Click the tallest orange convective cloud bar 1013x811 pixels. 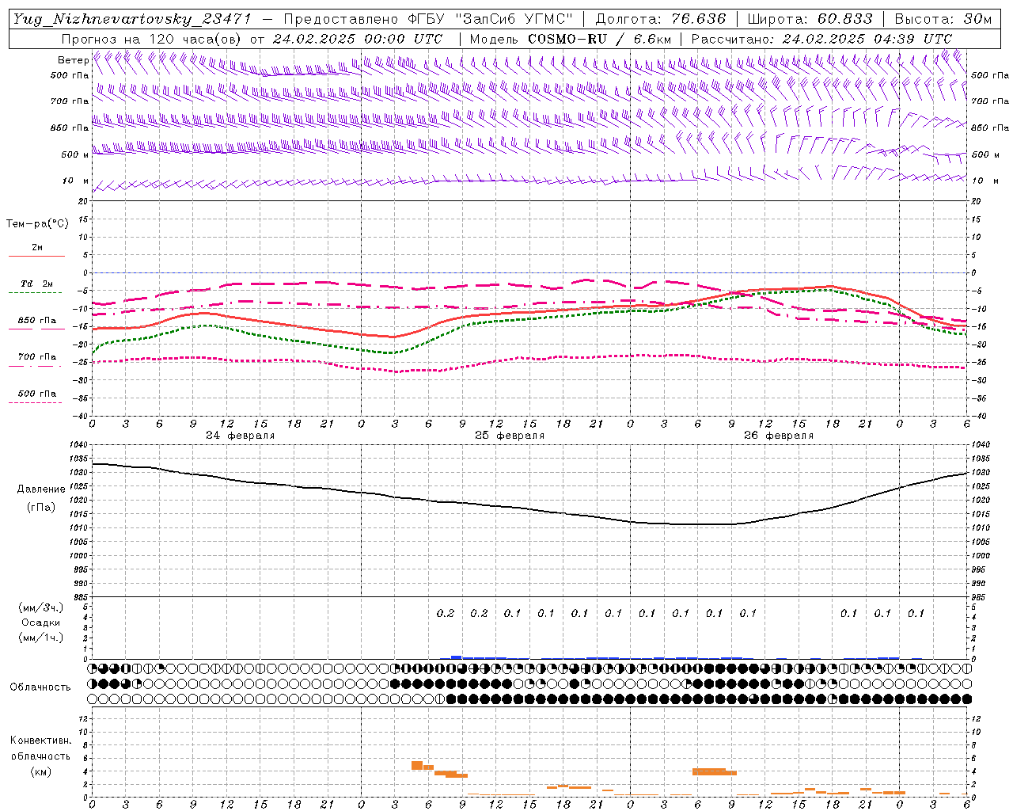click(417, 765)
